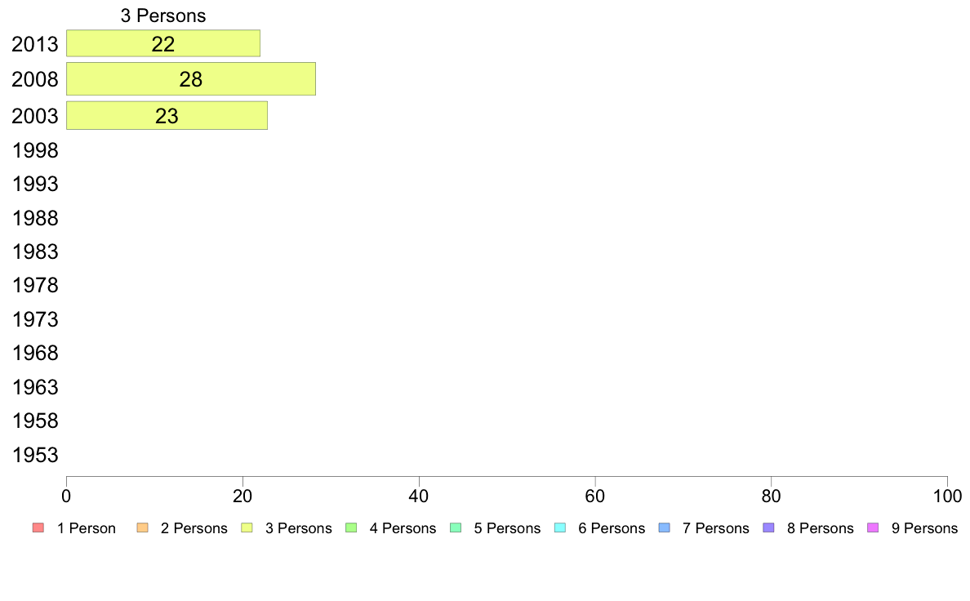Screen dimensions: 970x601
Task: Click the 3 Persons title above bars
Action: click(x=163, y=16)
